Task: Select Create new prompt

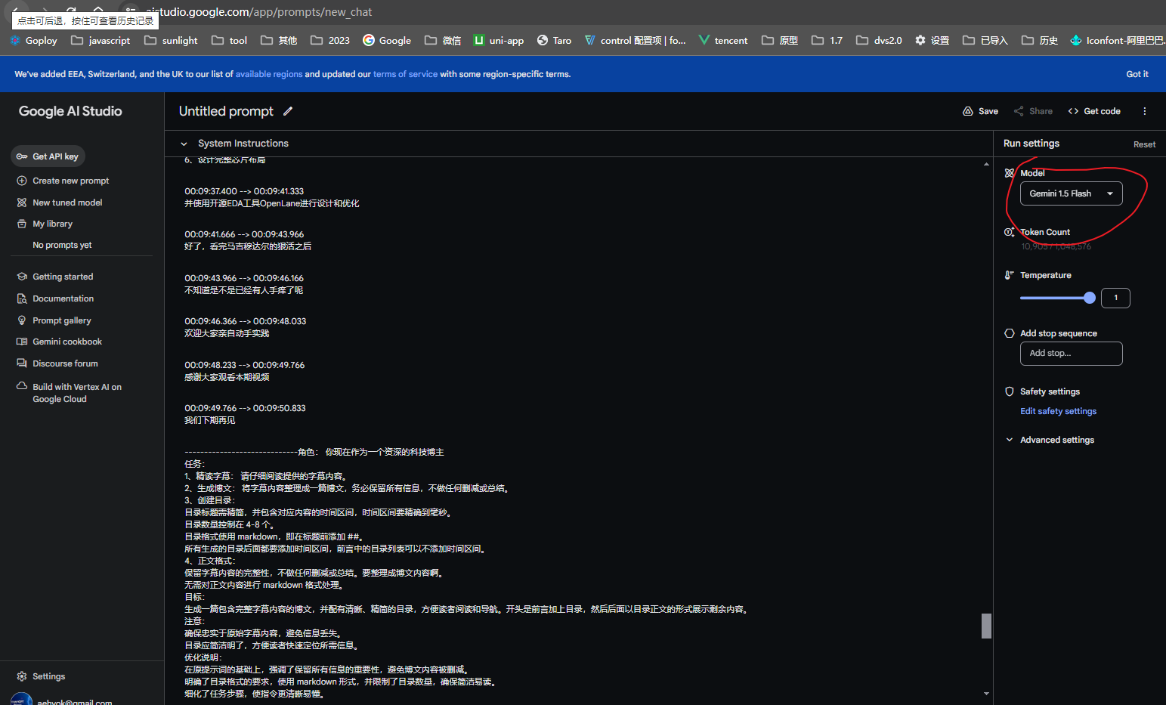Action: click(x=63, y=181)
